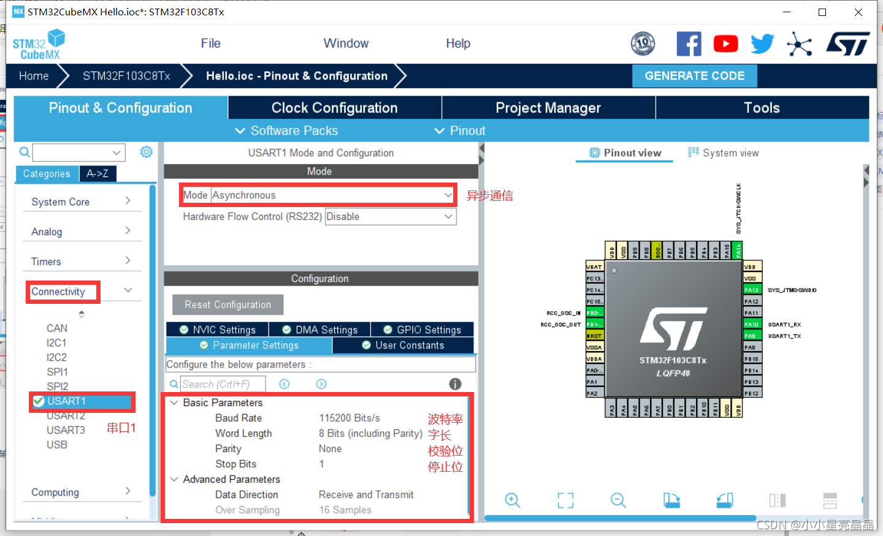The height and width of the screenshot is (536, 883).
Task: Open the Help menu
Action: 458,43
